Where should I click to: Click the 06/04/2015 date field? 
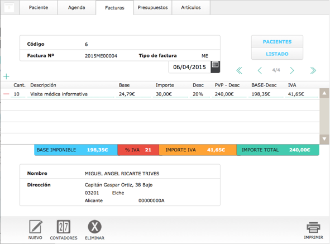190,67
